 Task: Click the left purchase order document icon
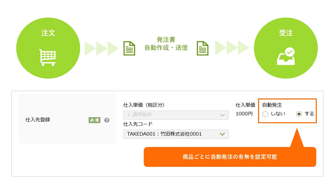click(x=129, y=48)
